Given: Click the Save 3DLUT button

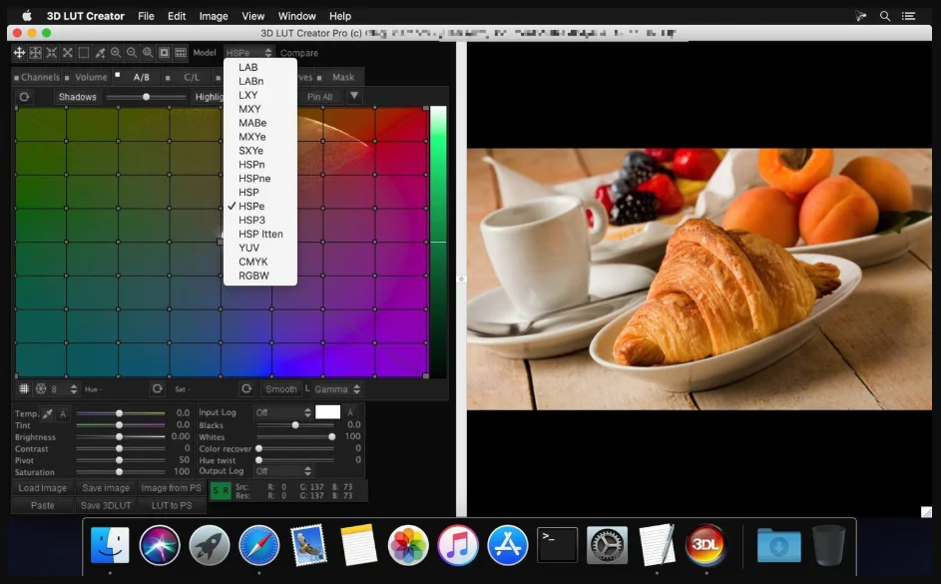Looking at the screenshot, I should [x=106, y=505].
